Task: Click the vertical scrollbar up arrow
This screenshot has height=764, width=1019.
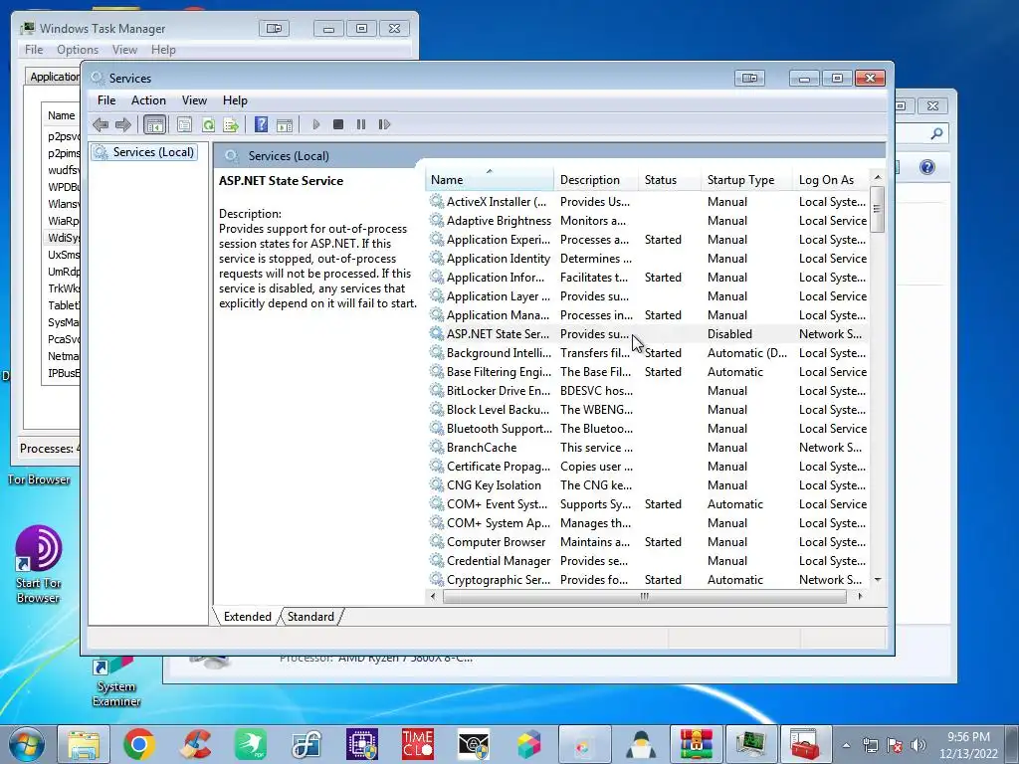Action: (878, 177)
